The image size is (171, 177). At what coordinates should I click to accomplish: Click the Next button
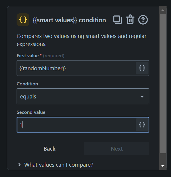116,149
